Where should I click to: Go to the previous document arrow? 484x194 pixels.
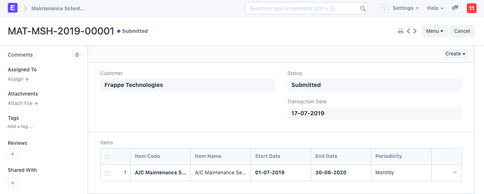(x=408, y=31)
